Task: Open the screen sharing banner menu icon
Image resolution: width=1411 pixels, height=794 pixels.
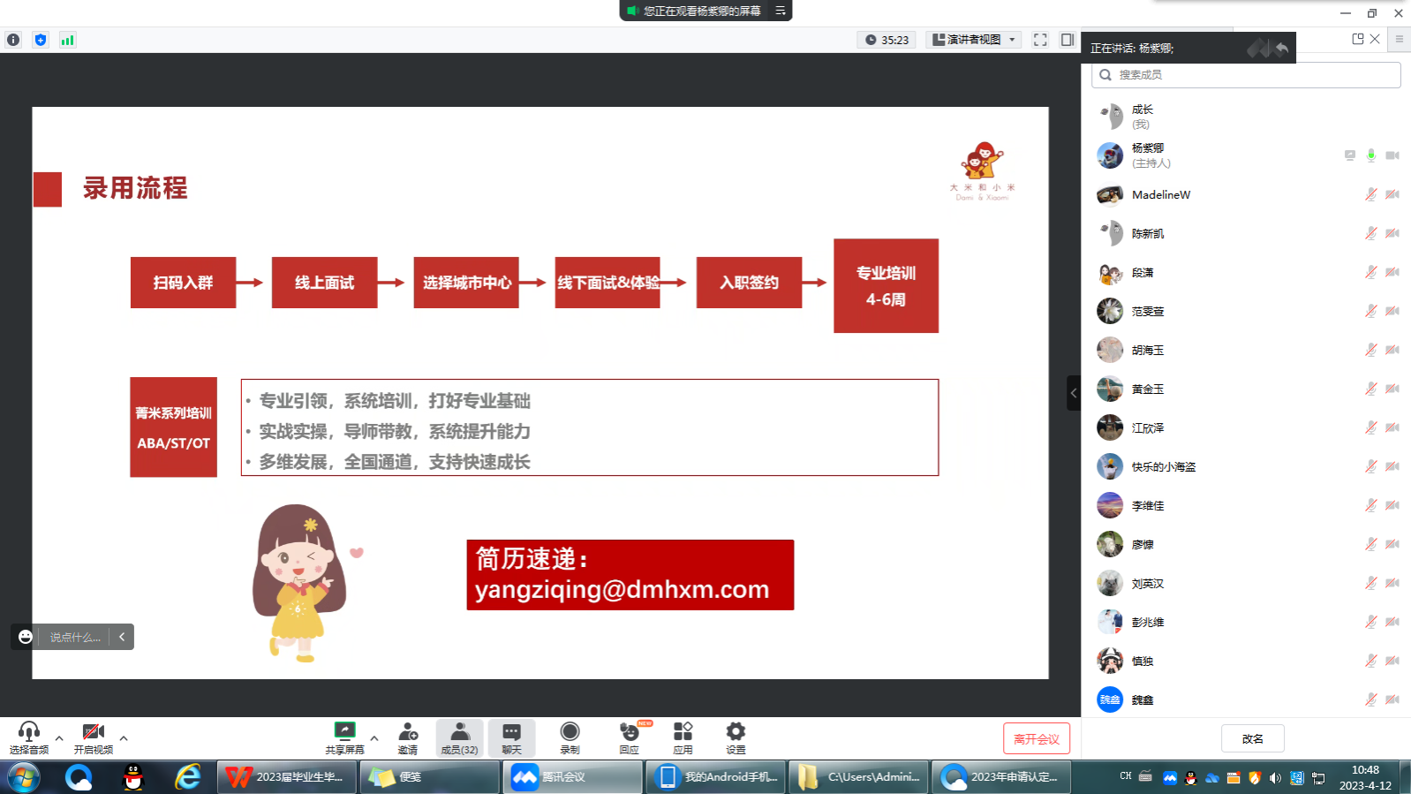Action: 781,11
